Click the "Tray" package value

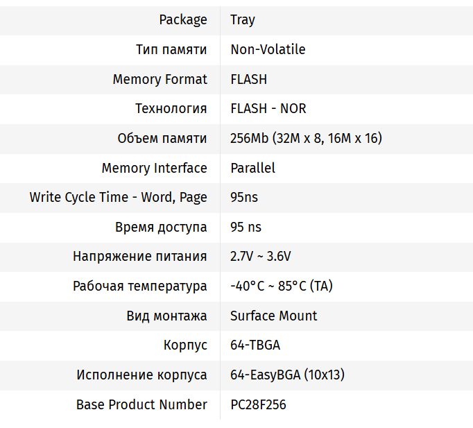(243, 20)
